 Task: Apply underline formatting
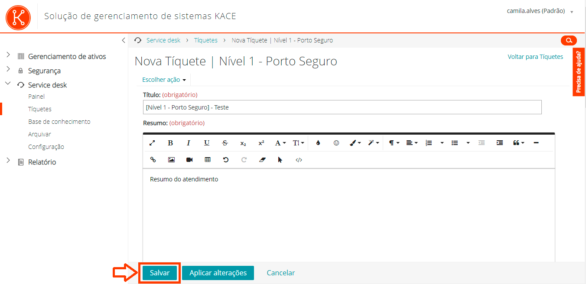pyautogui.click(x=207, y=143)
